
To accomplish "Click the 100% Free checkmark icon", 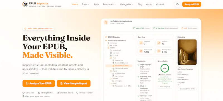I will 23,93.
